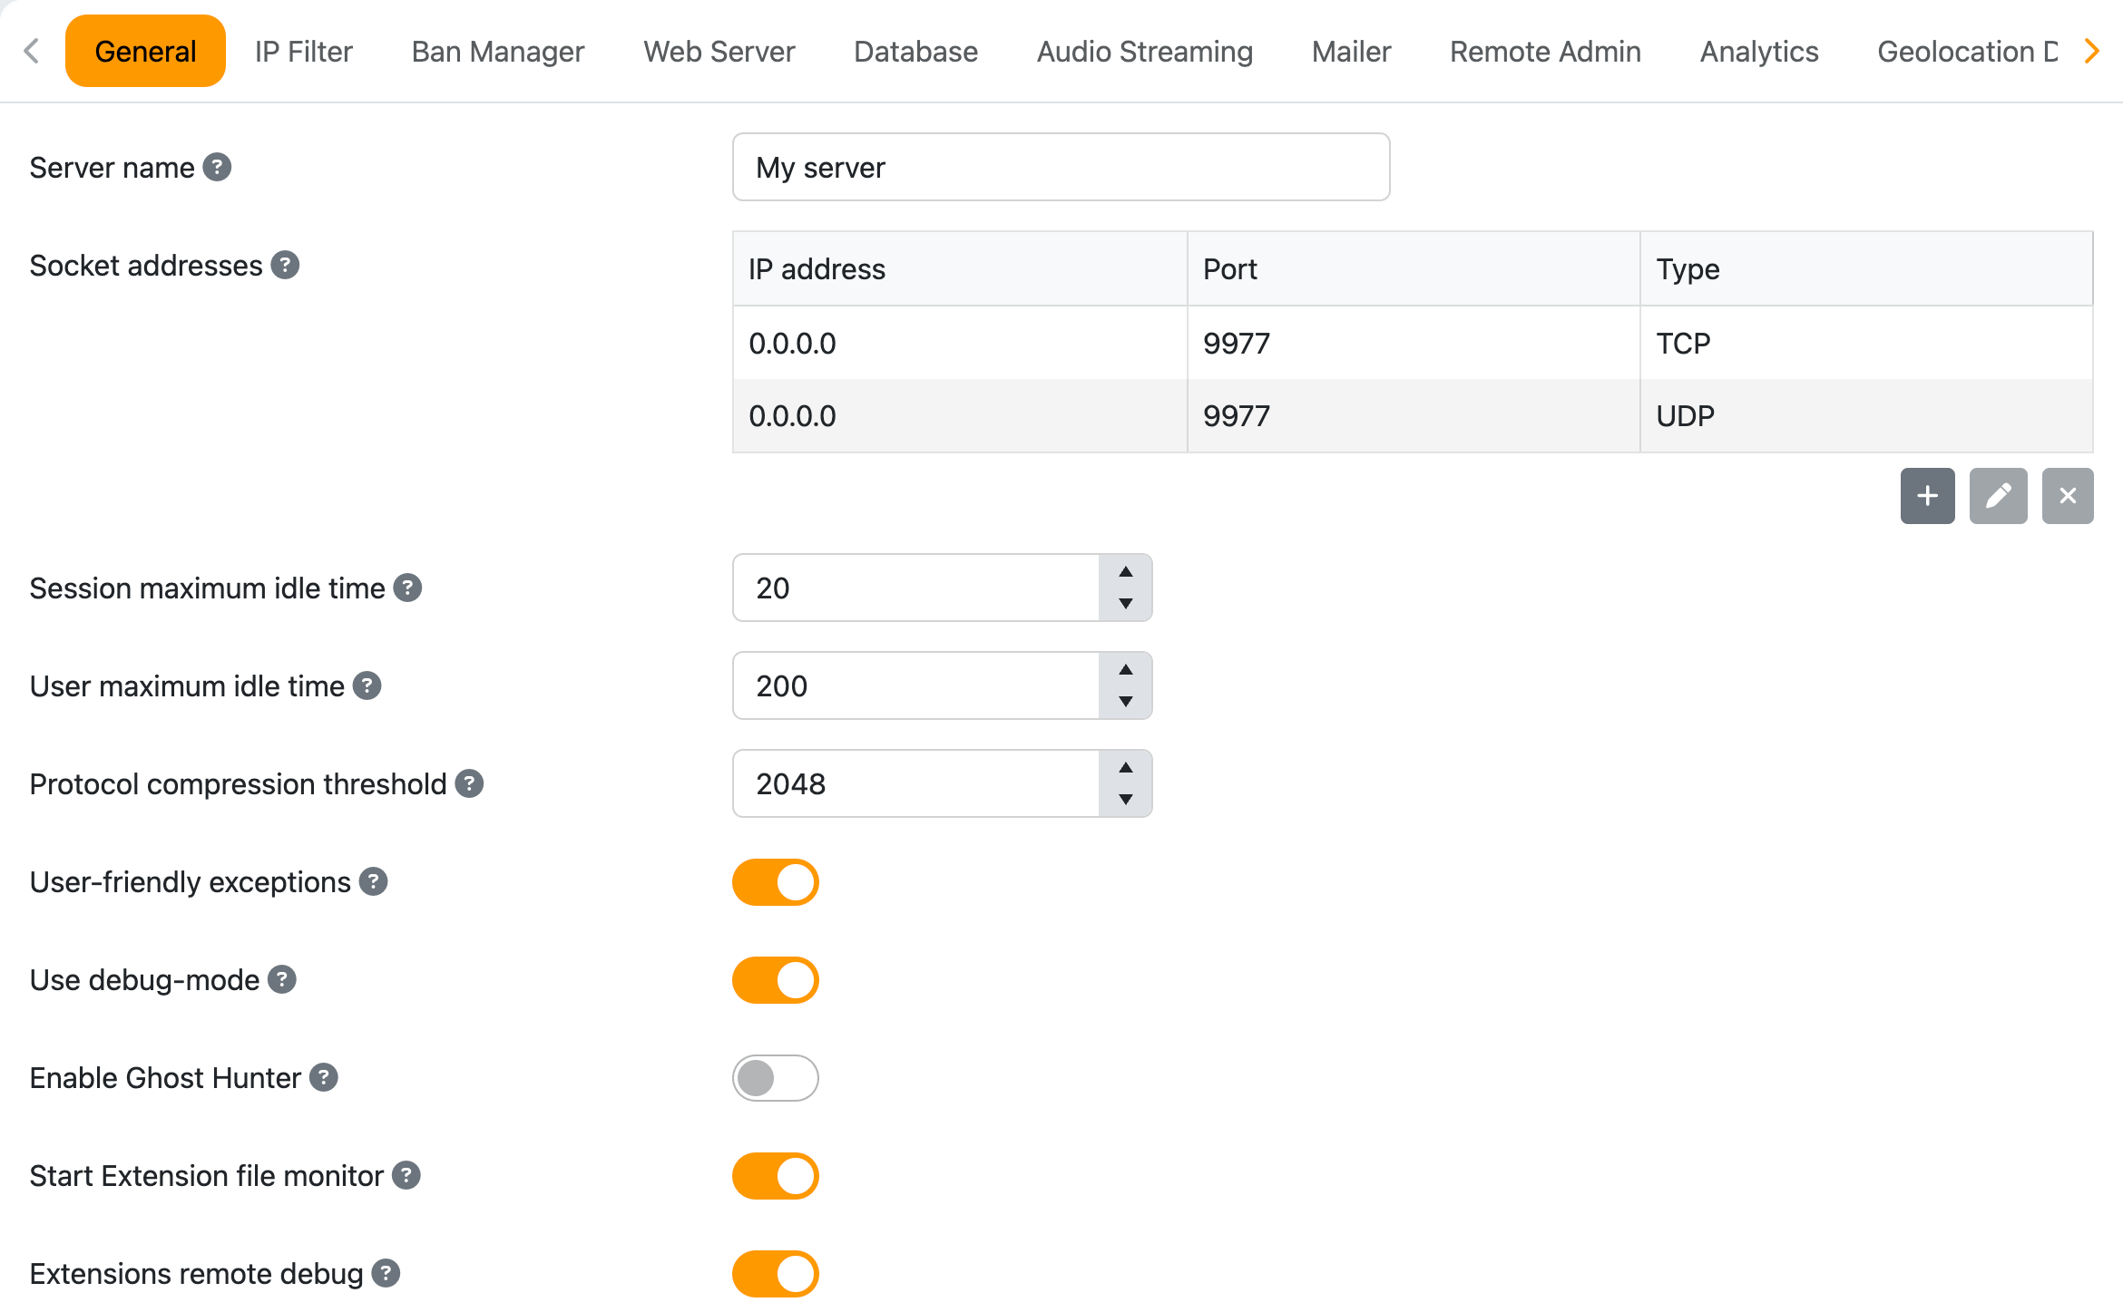This screenshot has width=2123, height=1312.
Task: Click the Extensions remote debug help icon
Action: click(x=386, y=1273)
